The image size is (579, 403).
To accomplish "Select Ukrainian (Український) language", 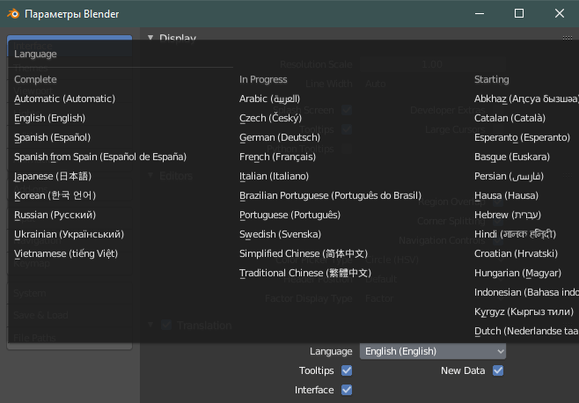I will pyautogui.click(x=69, y=234).
